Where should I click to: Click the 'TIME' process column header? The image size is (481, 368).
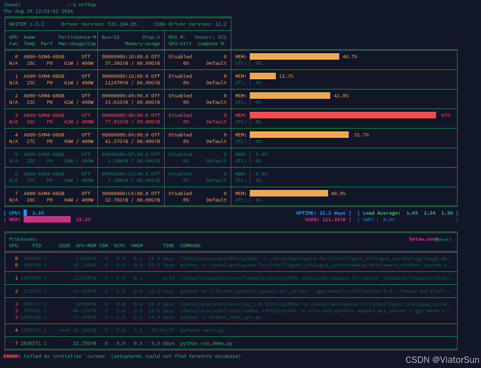pos(169,246)
